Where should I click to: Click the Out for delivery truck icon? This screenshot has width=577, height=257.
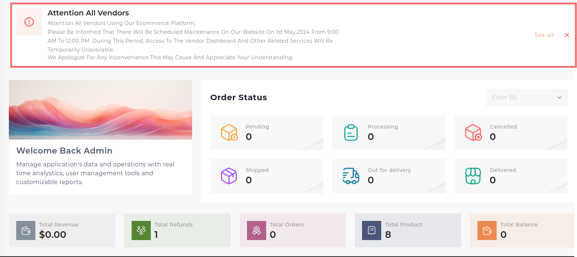tap(351, 176)
